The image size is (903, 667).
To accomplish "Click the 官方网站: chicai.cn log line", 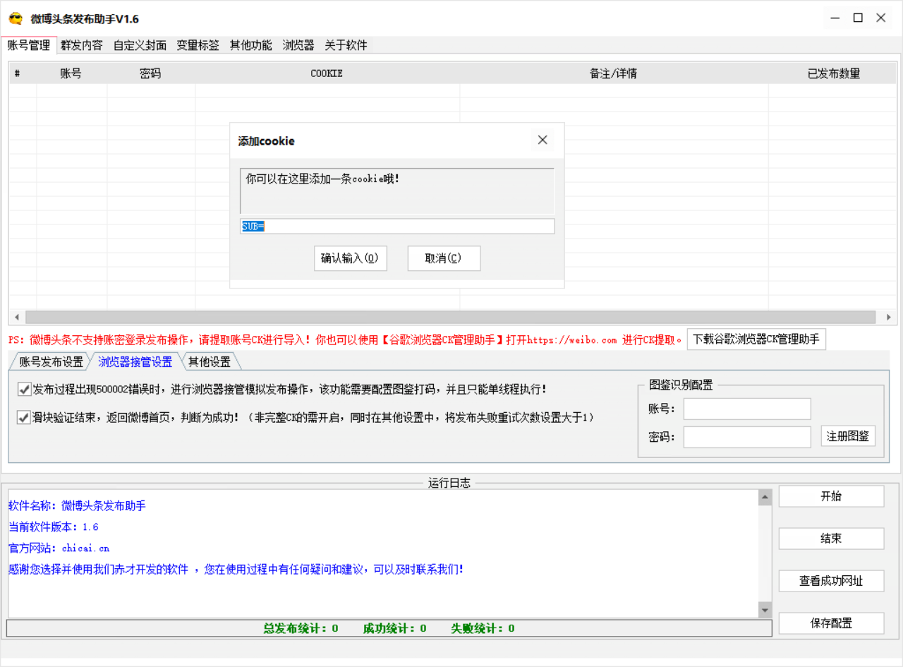I will point(59,548).
